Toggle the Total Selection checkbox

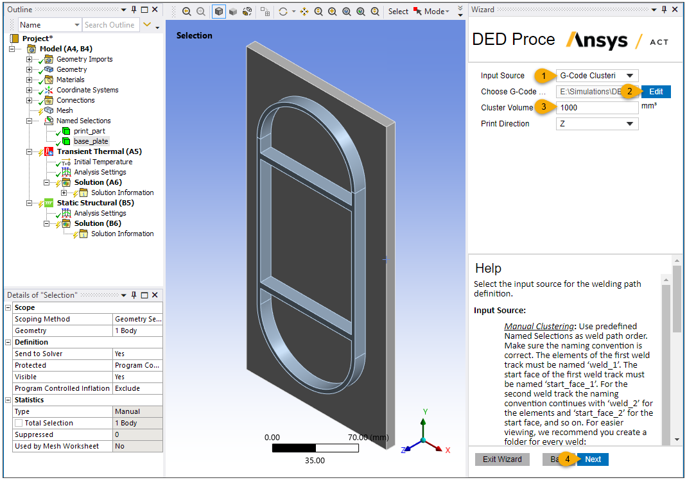pos(19,424)
